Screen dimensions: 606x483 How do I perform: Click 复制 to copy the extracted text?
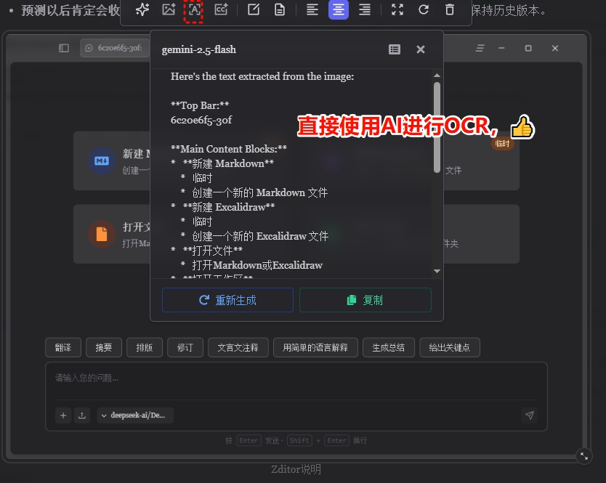[365, 300]
